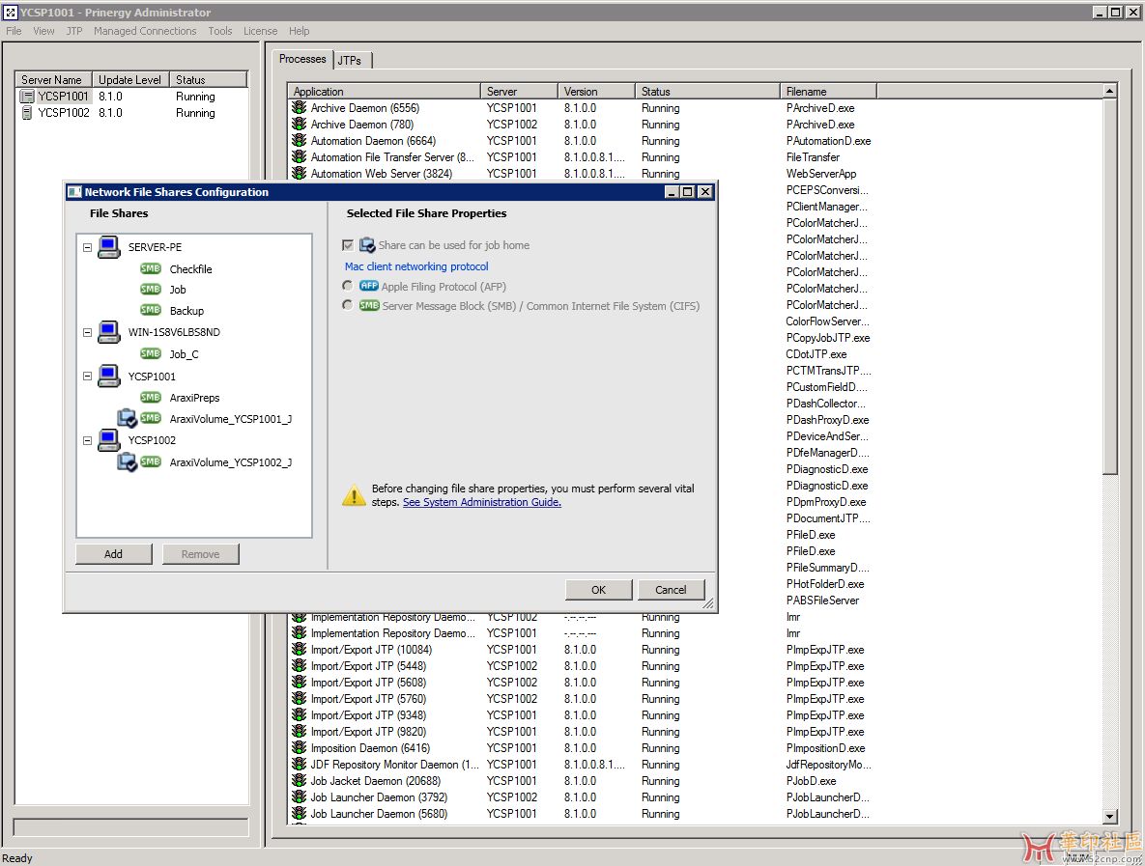Click the Add button under File Shares

pyautogui.click(x=113, y=554)
